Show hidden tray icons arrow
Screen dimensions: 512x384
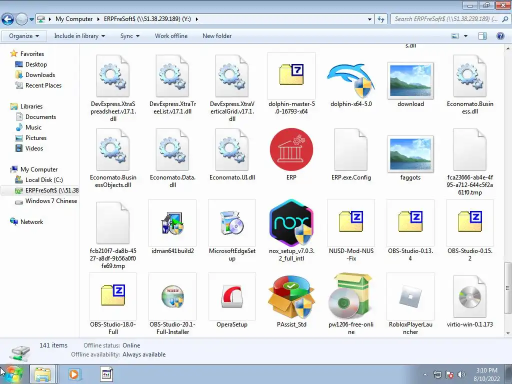click(x=425, y=374)
